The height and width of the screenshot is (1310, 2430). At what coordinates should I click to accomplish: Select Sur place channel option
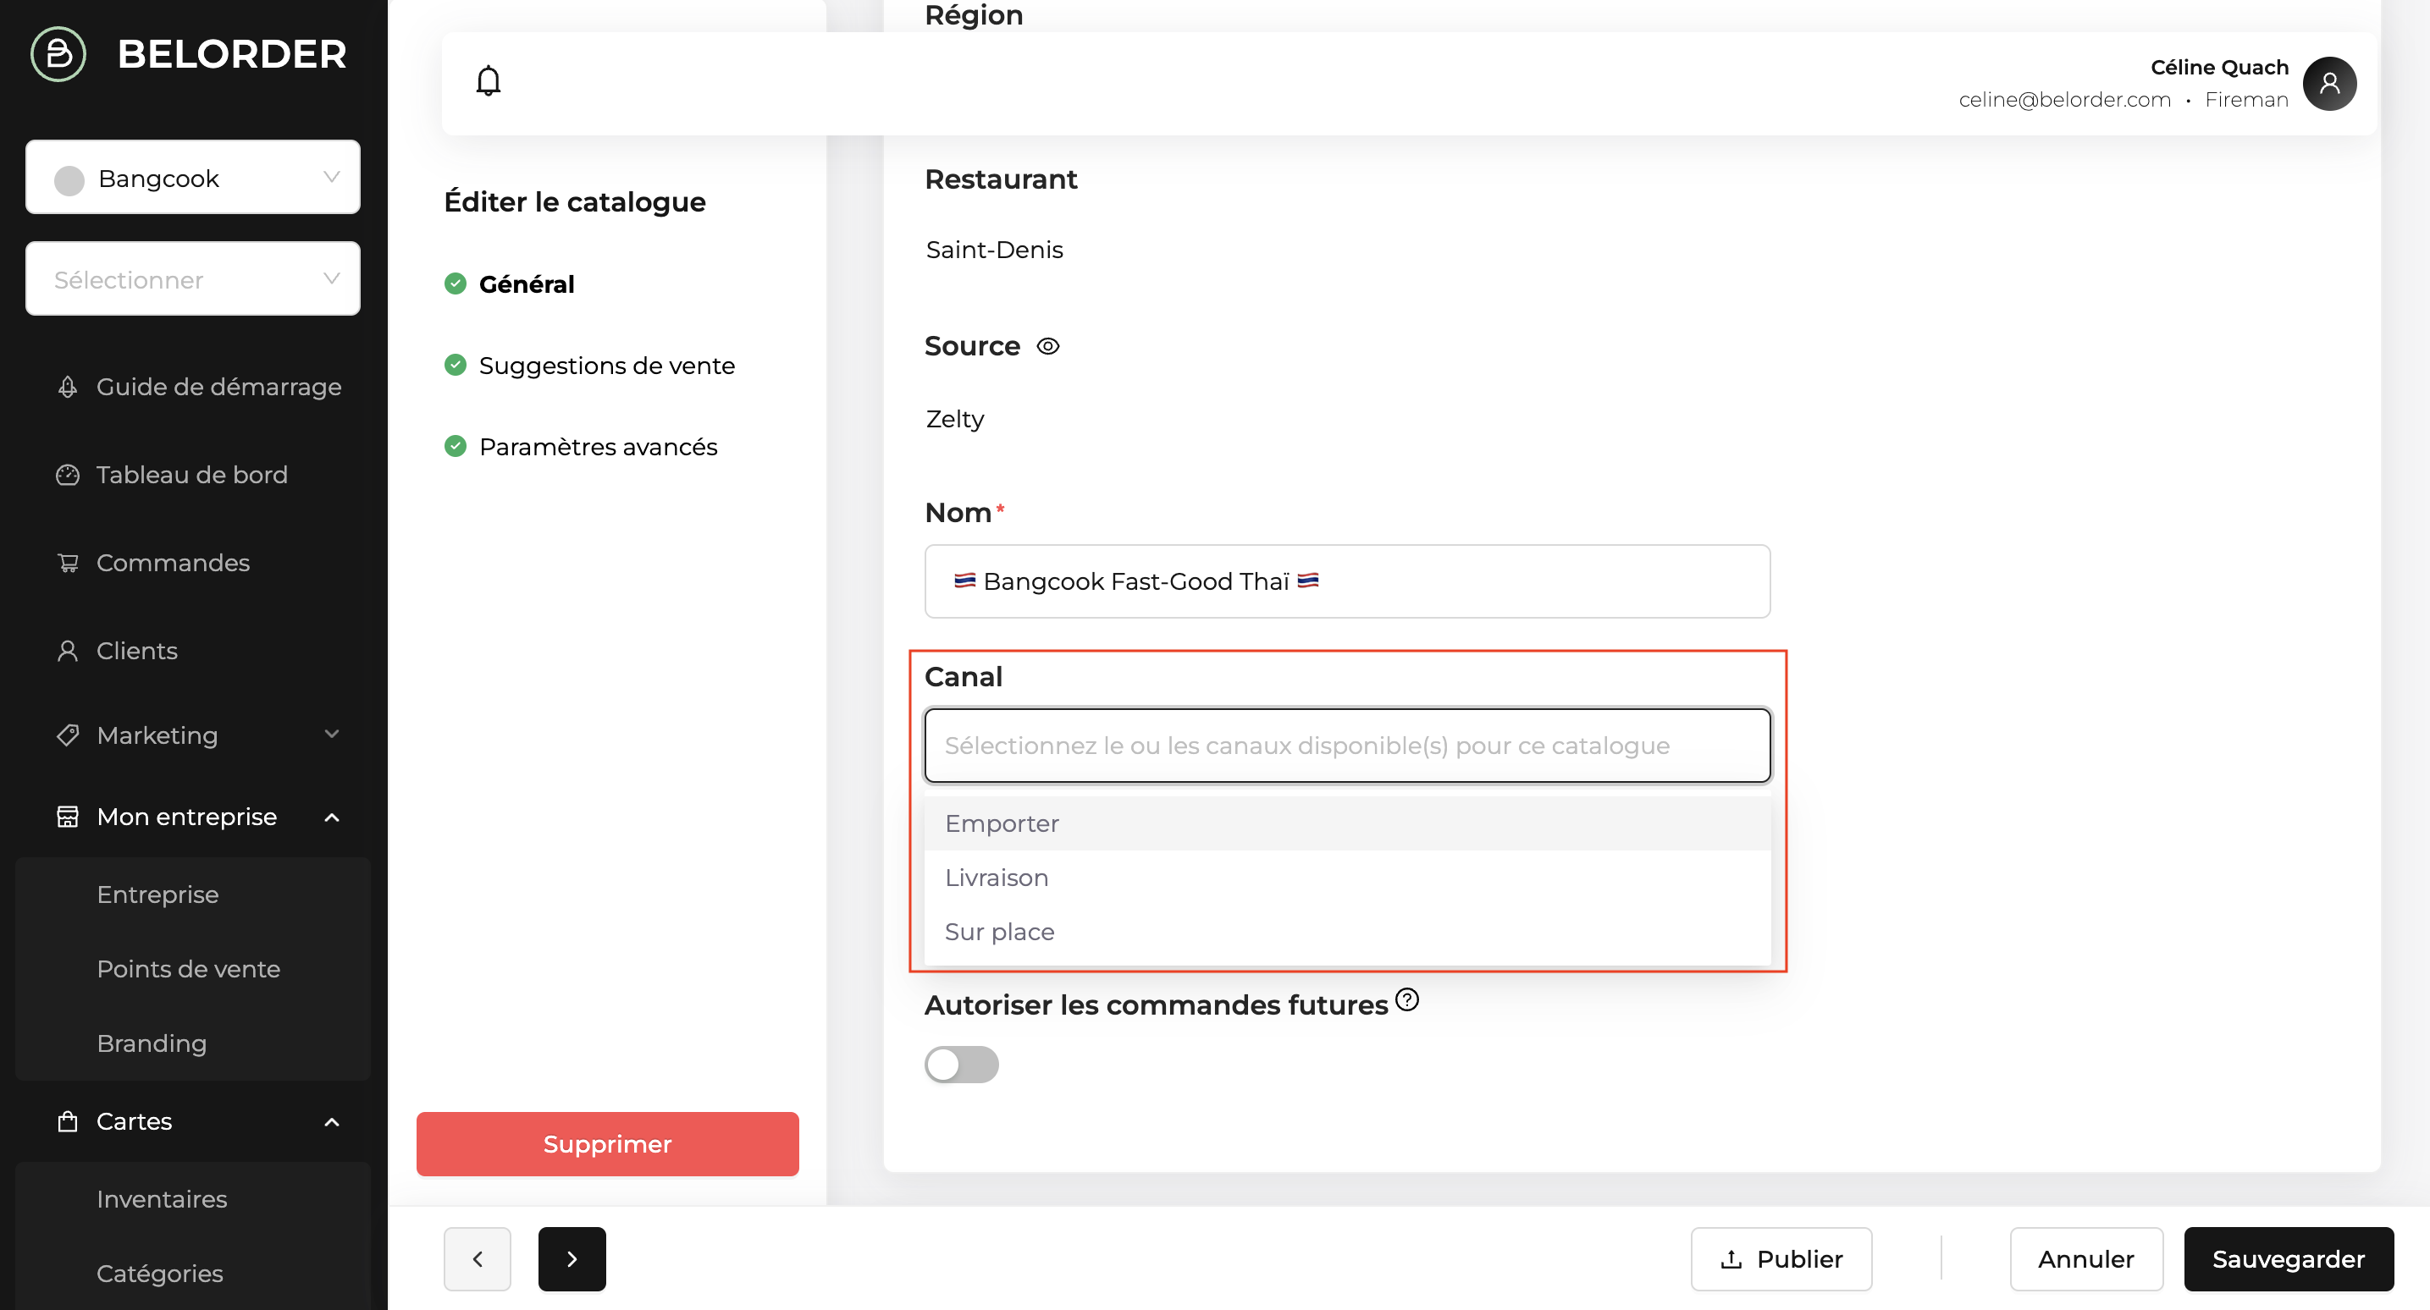[1347, 932]
